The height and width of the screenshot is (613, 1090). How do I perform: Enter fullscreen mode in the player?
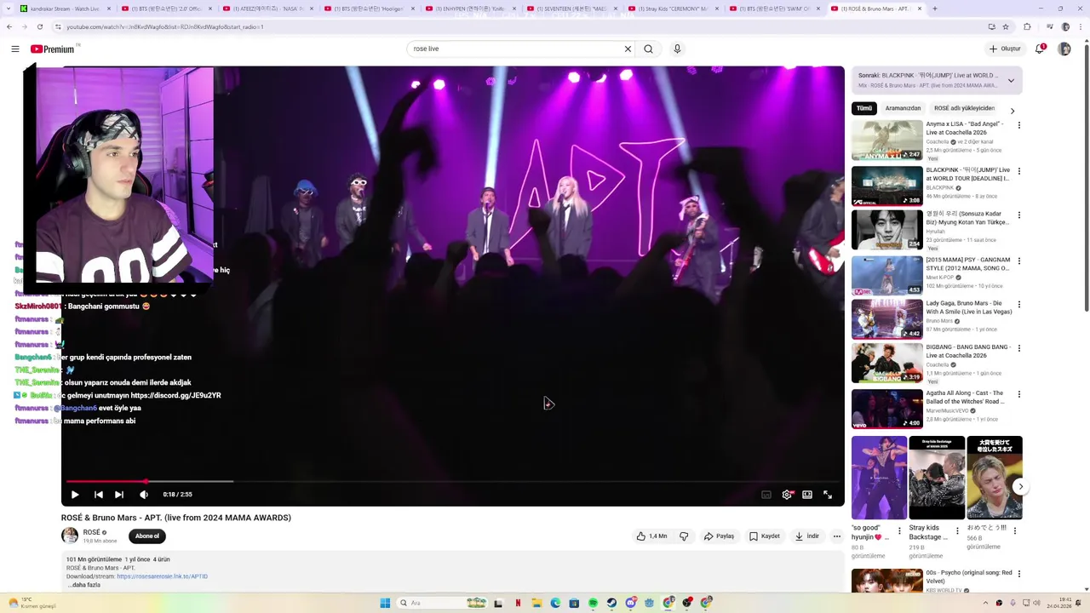point(828,495)
